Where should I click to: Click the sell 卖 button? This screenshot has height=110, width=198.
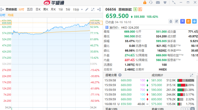(x=188, y=21)
